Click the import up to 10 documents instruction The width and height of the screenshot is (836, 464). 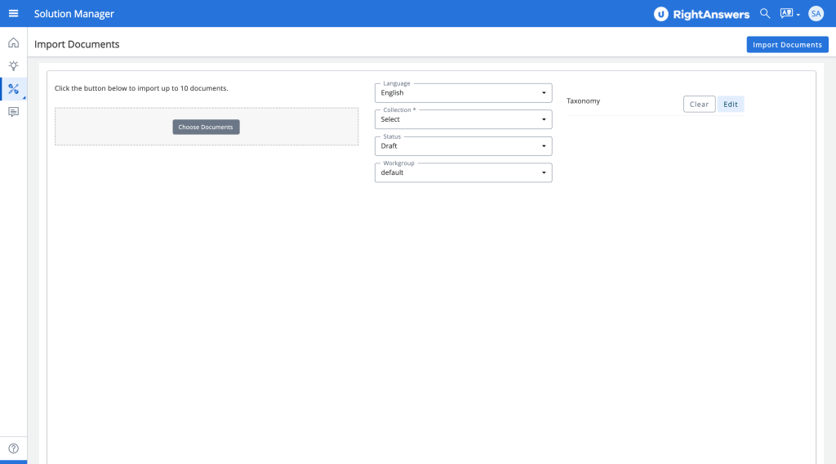[x=141, y=88]
